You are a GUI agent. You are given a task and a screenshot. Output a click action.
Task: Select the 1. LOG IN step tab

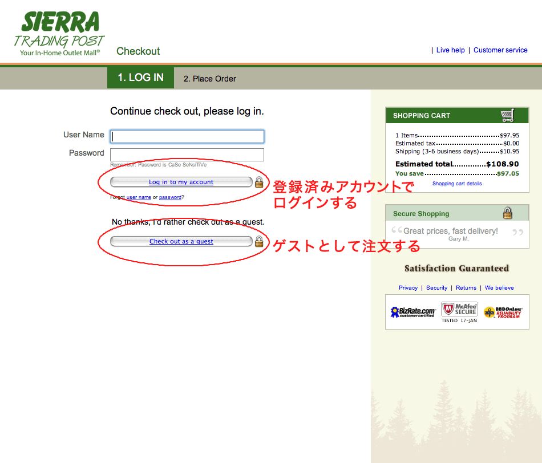tap(140, 78)
